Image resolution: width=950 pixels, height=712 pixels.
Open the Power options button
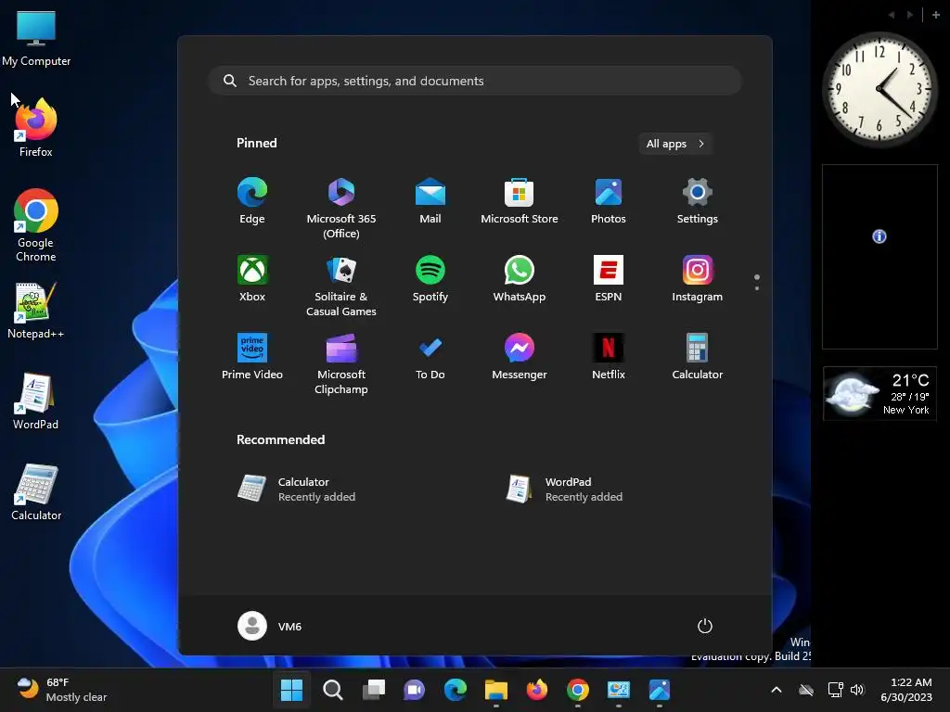tap(705, 626)
